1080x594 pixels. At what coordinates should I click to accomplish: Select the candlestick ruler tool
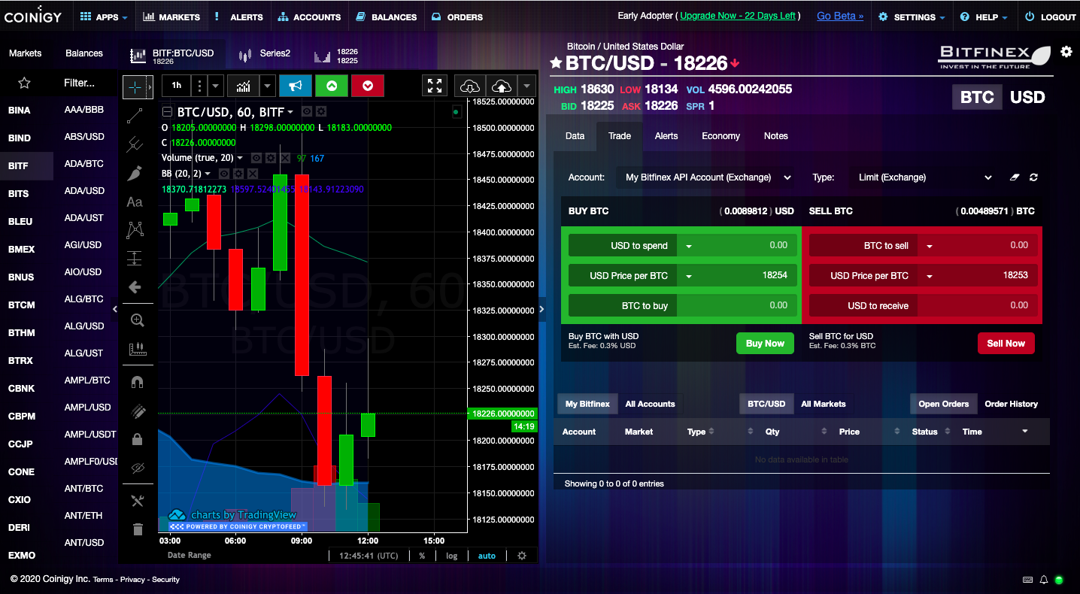(x=137, y=349)
